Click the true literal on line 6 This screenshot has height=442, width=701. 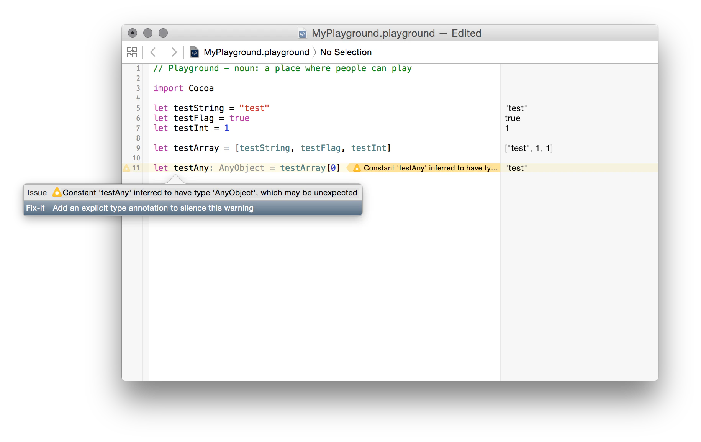click(x=239, y=118)
